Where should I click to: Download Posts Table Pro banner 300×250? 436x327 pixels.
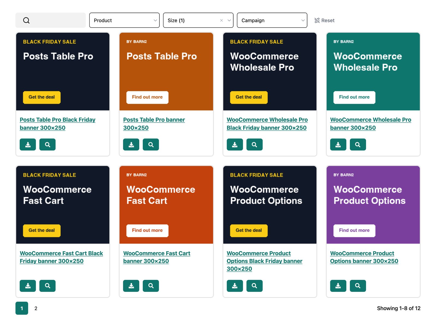[x=131, y=144]
